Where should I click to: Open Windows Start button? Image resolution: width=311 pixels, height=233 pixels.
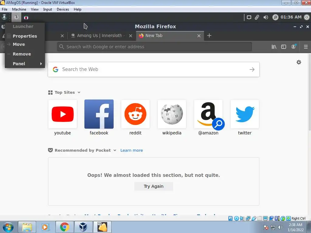8,227
